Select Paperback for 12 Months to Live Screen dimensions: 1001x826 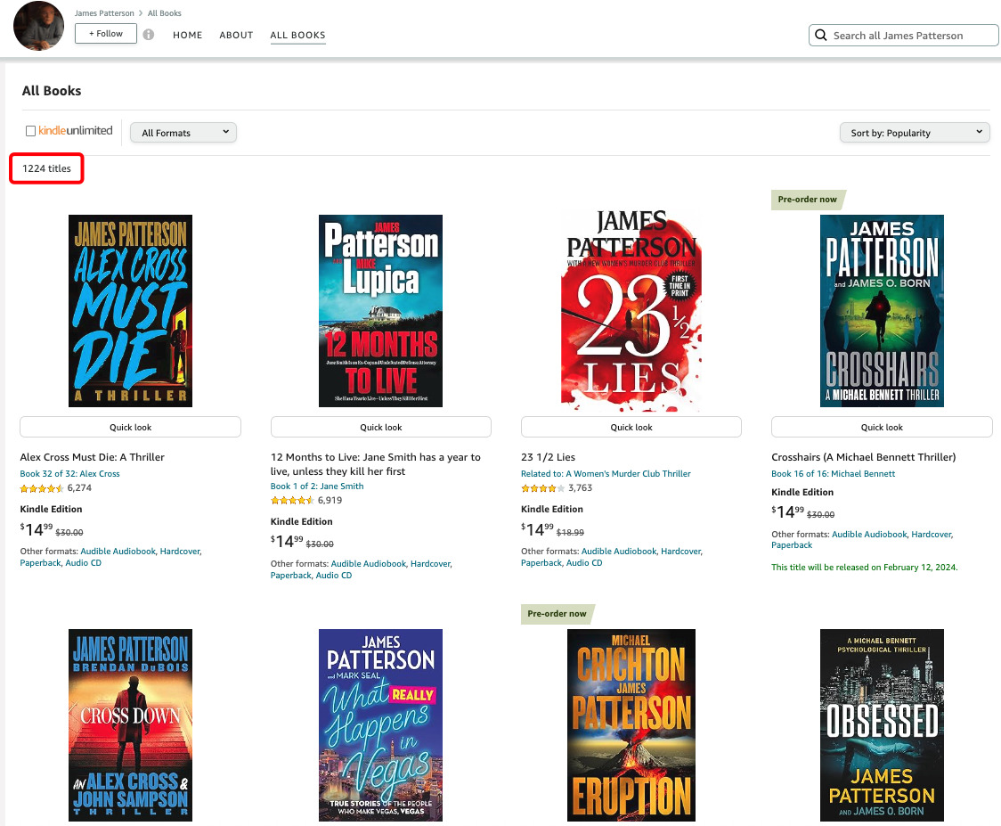coord(290,575)
